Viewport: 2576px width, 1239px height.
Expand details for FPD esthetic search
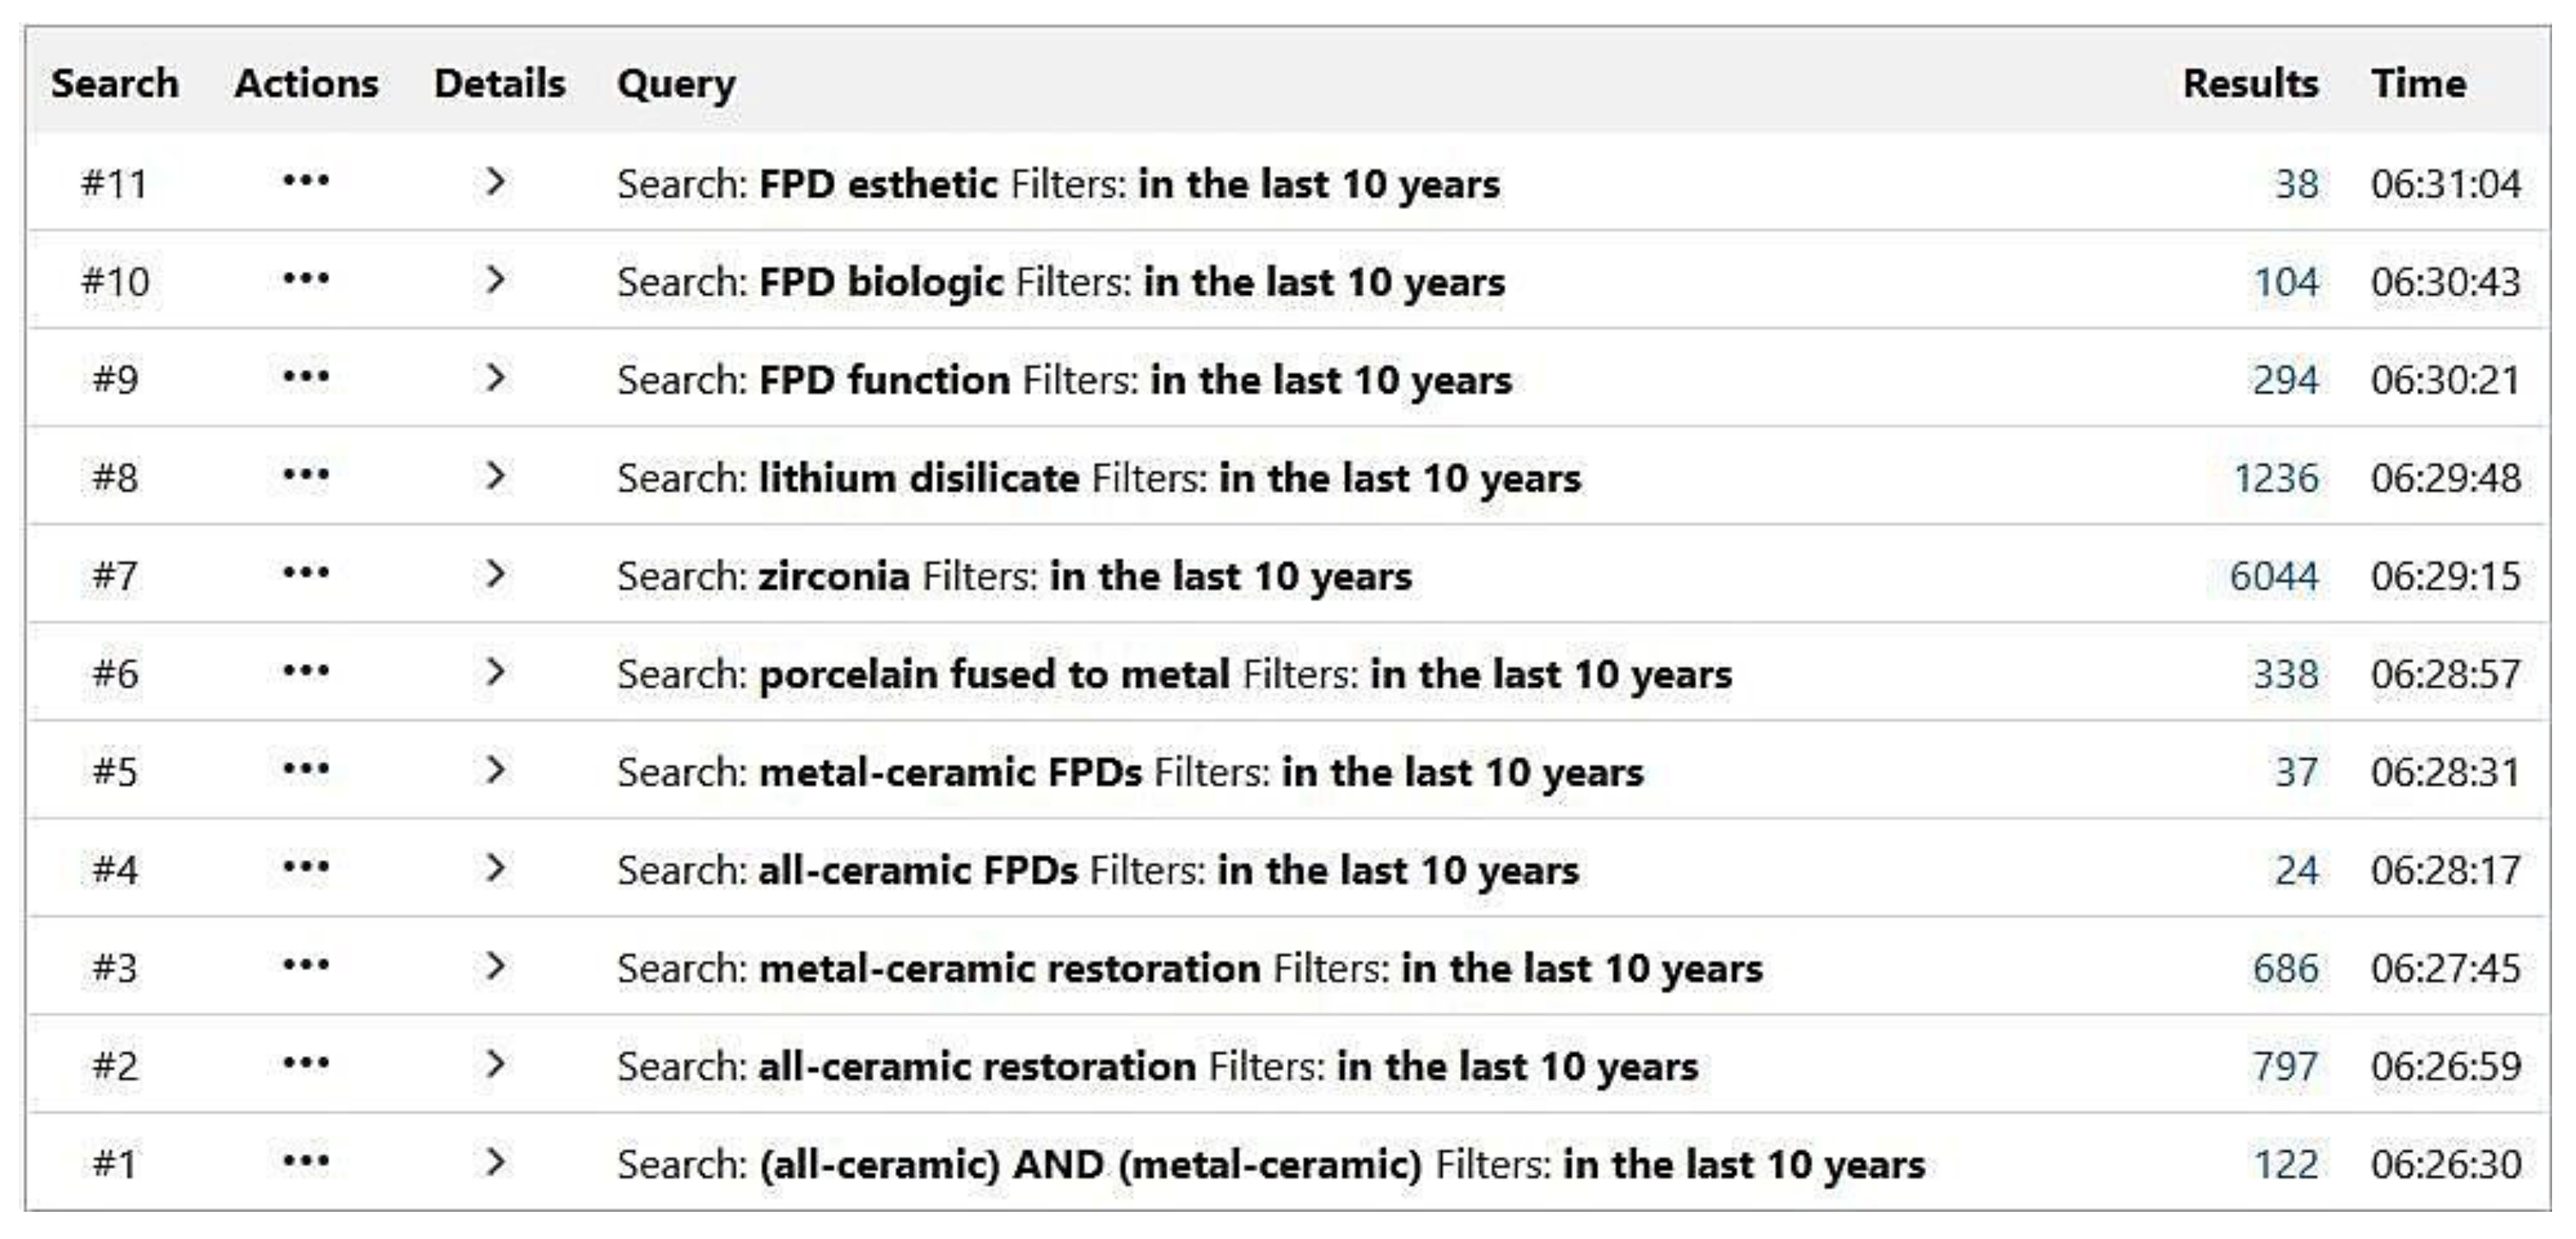[x=495, y=182]
